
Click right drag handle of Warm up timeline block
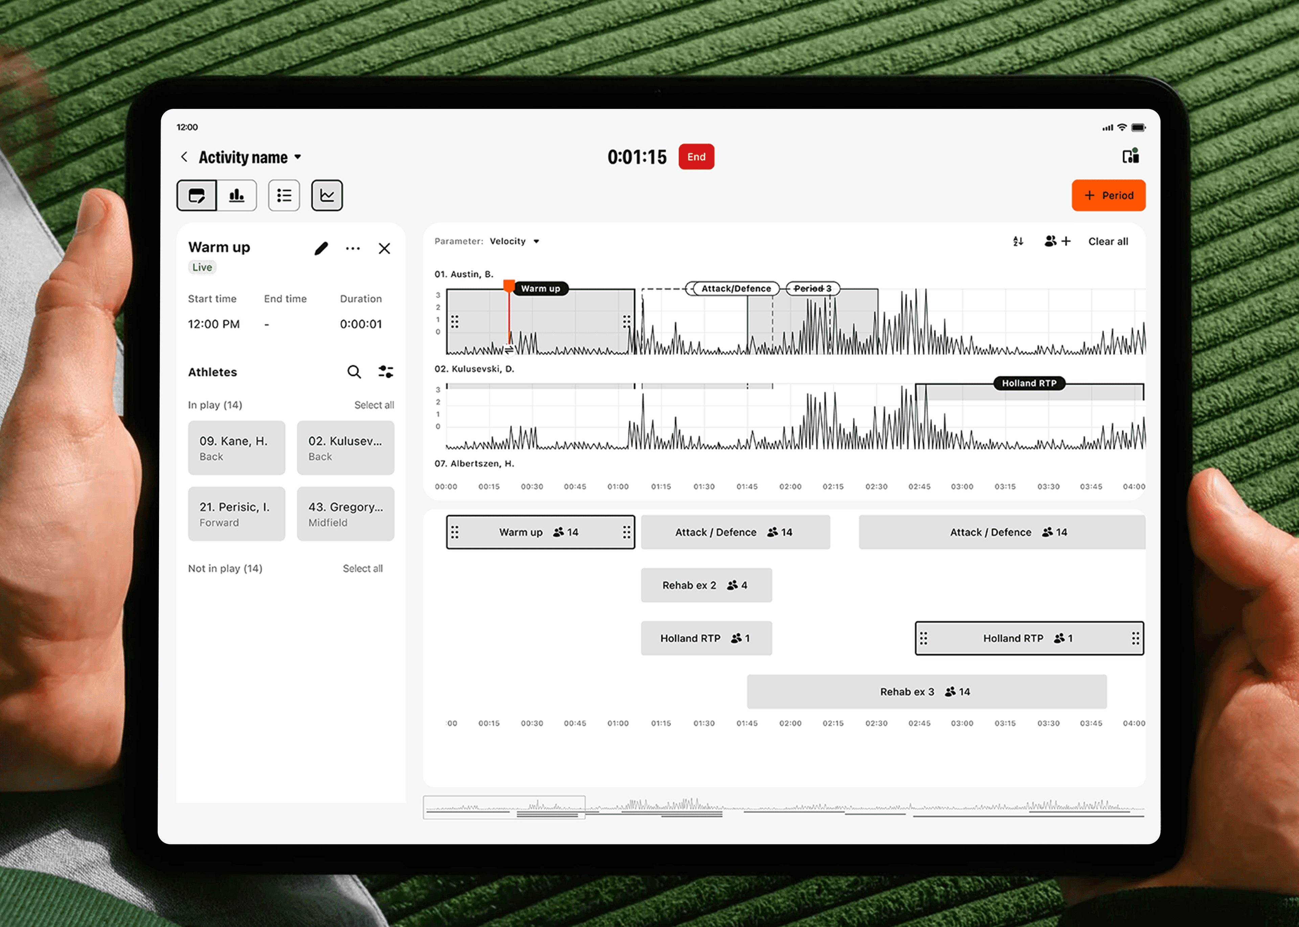pyautogui.click(x=627, y=533)
